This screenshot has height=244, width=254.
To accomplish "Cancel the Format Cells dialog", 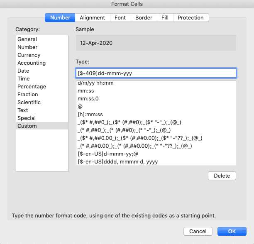I will (198, 231).
